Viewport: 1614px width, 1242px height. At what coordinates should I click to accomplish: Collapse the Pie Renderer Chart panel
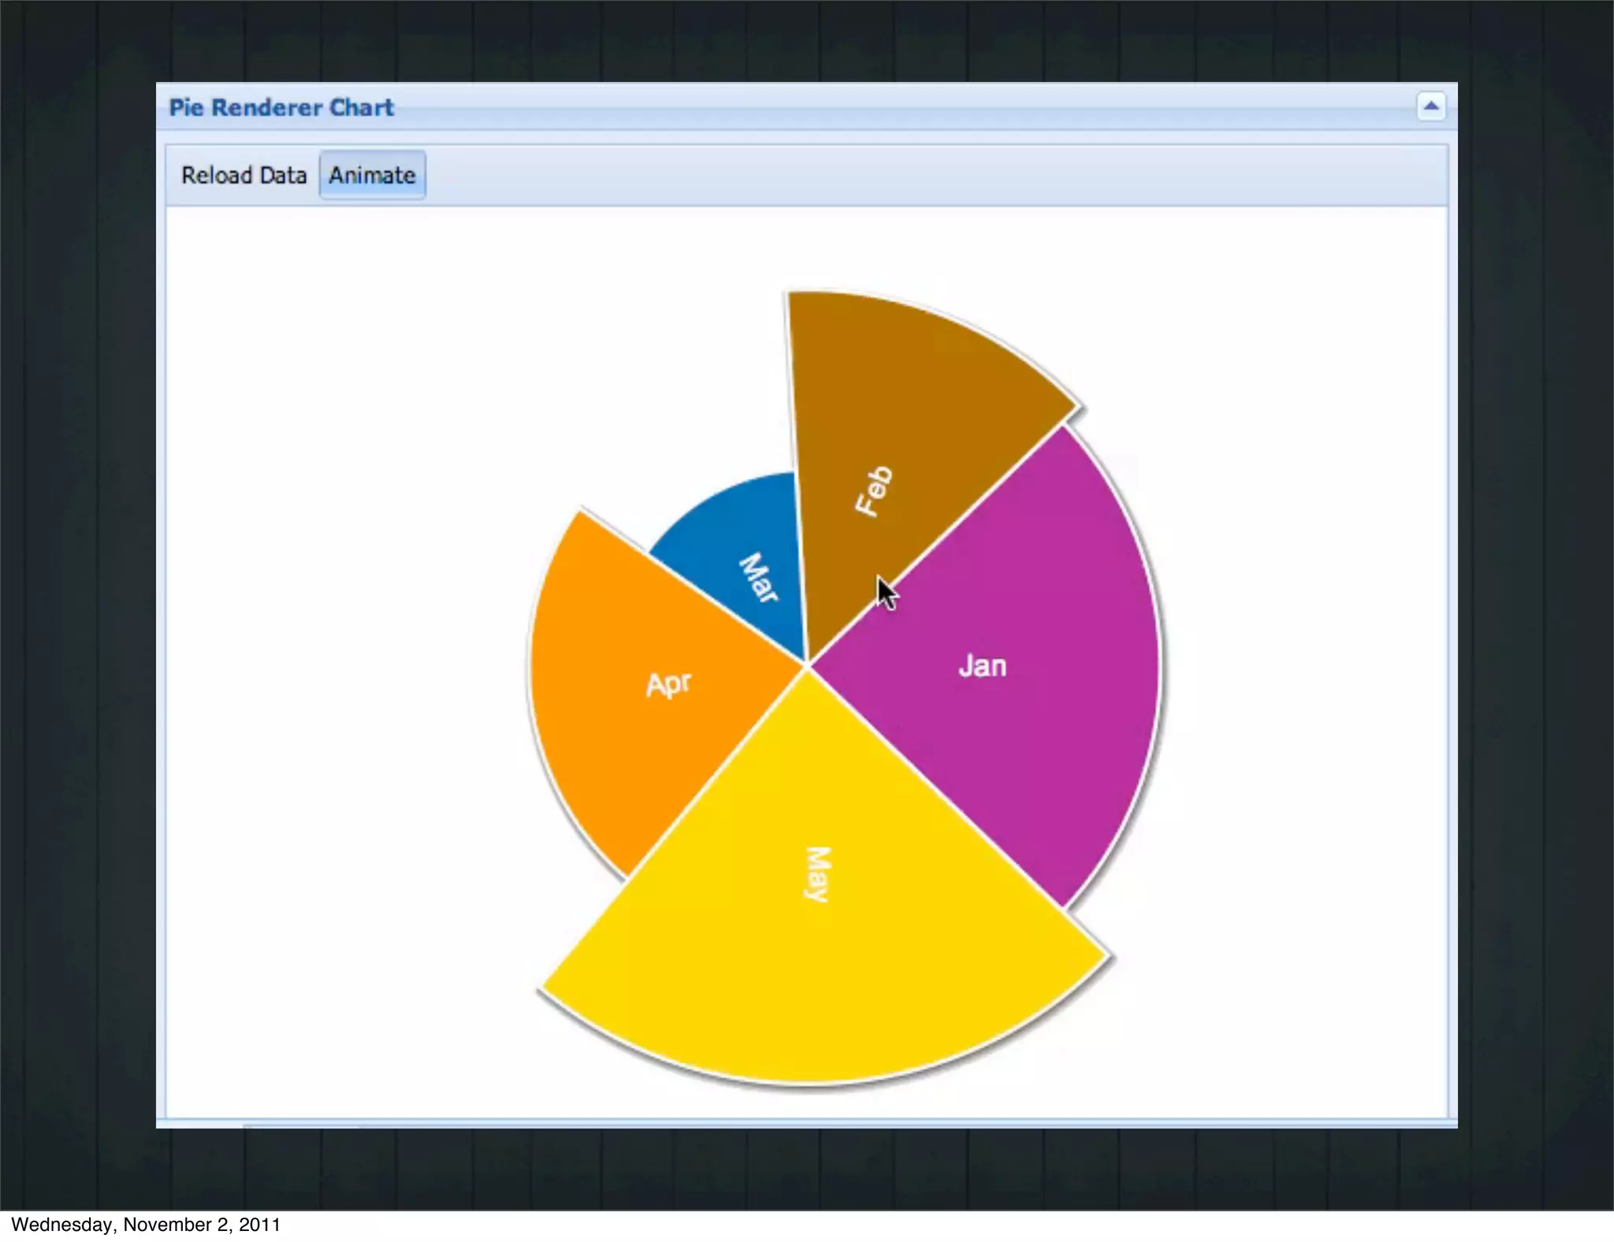coord(1430,106)
